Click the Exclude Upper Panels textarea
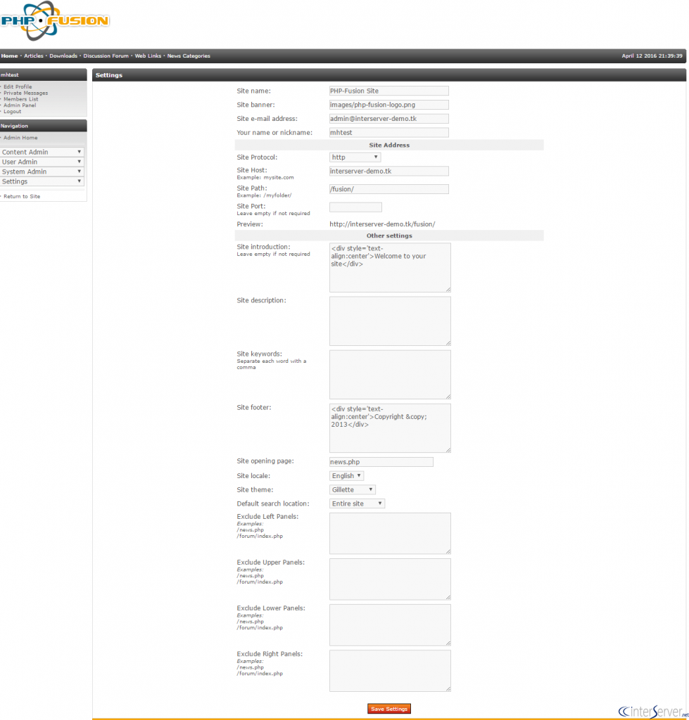This screenshot has width=689, height=720. 390,579
